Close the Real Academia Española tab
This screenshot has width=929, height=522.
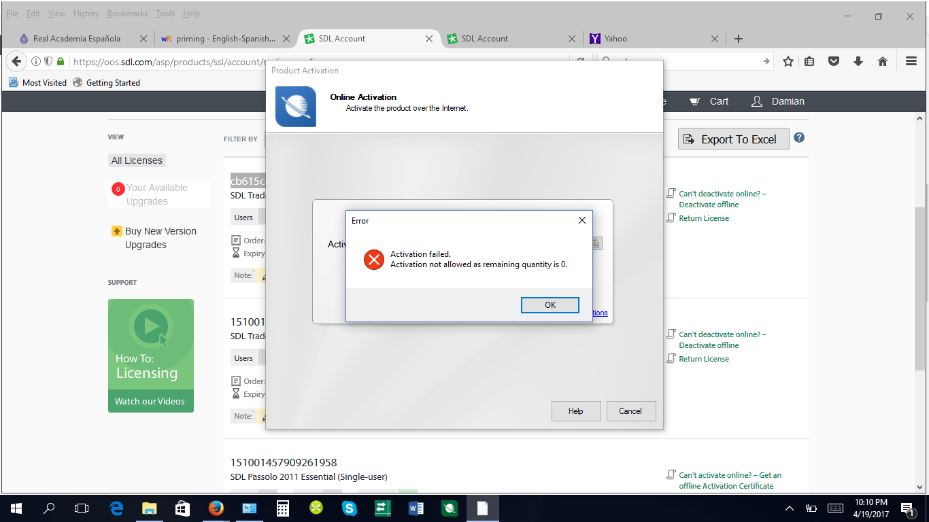point(143,39)
